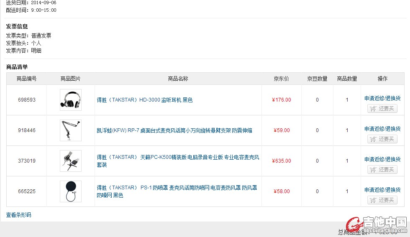
Task: Open the TAKSTAR HD-3000 headphones product link
Action: [145, 100]
